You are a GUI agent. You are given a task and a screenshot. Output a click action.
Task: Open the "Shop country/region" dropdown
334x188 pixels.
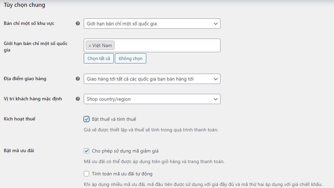tap(152, 99)
